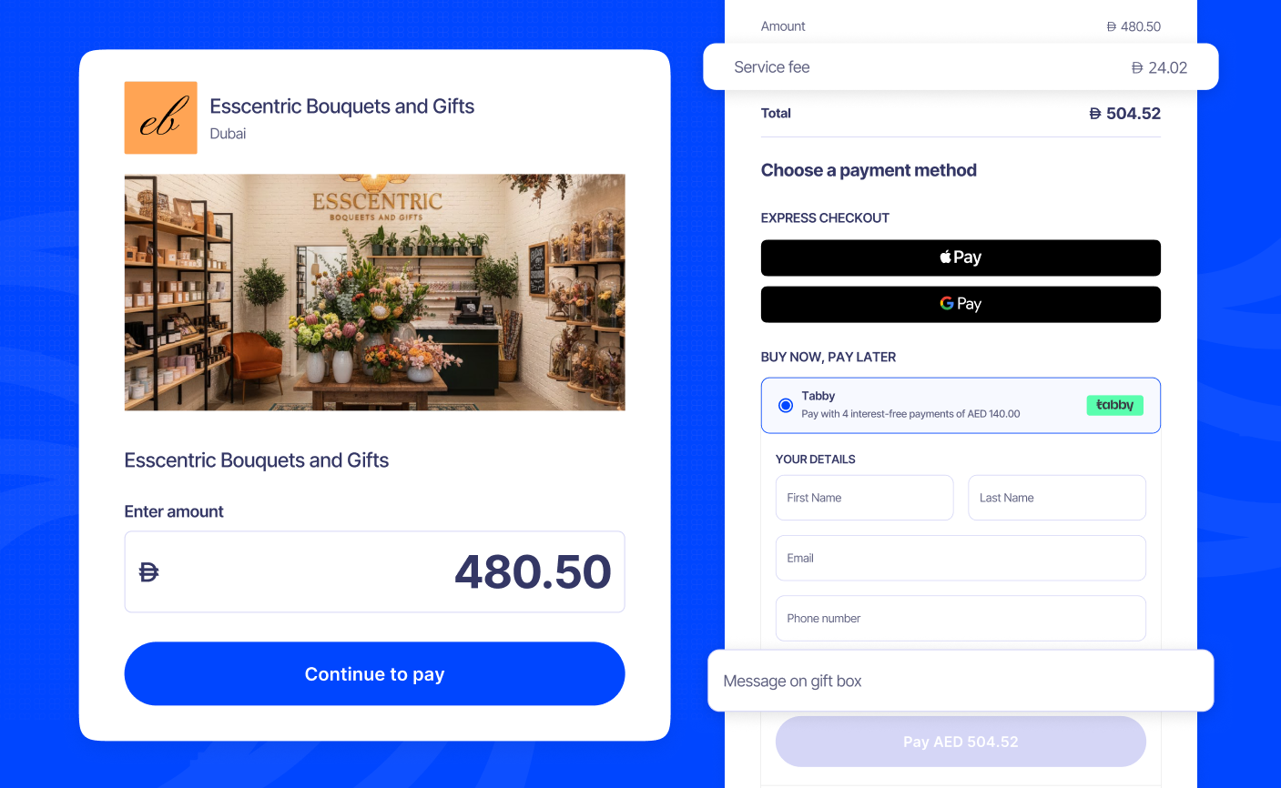The image size is (1281, 788).
Task: Click the dirham icon beside total 504.52
Action: tap(1095, 114)
